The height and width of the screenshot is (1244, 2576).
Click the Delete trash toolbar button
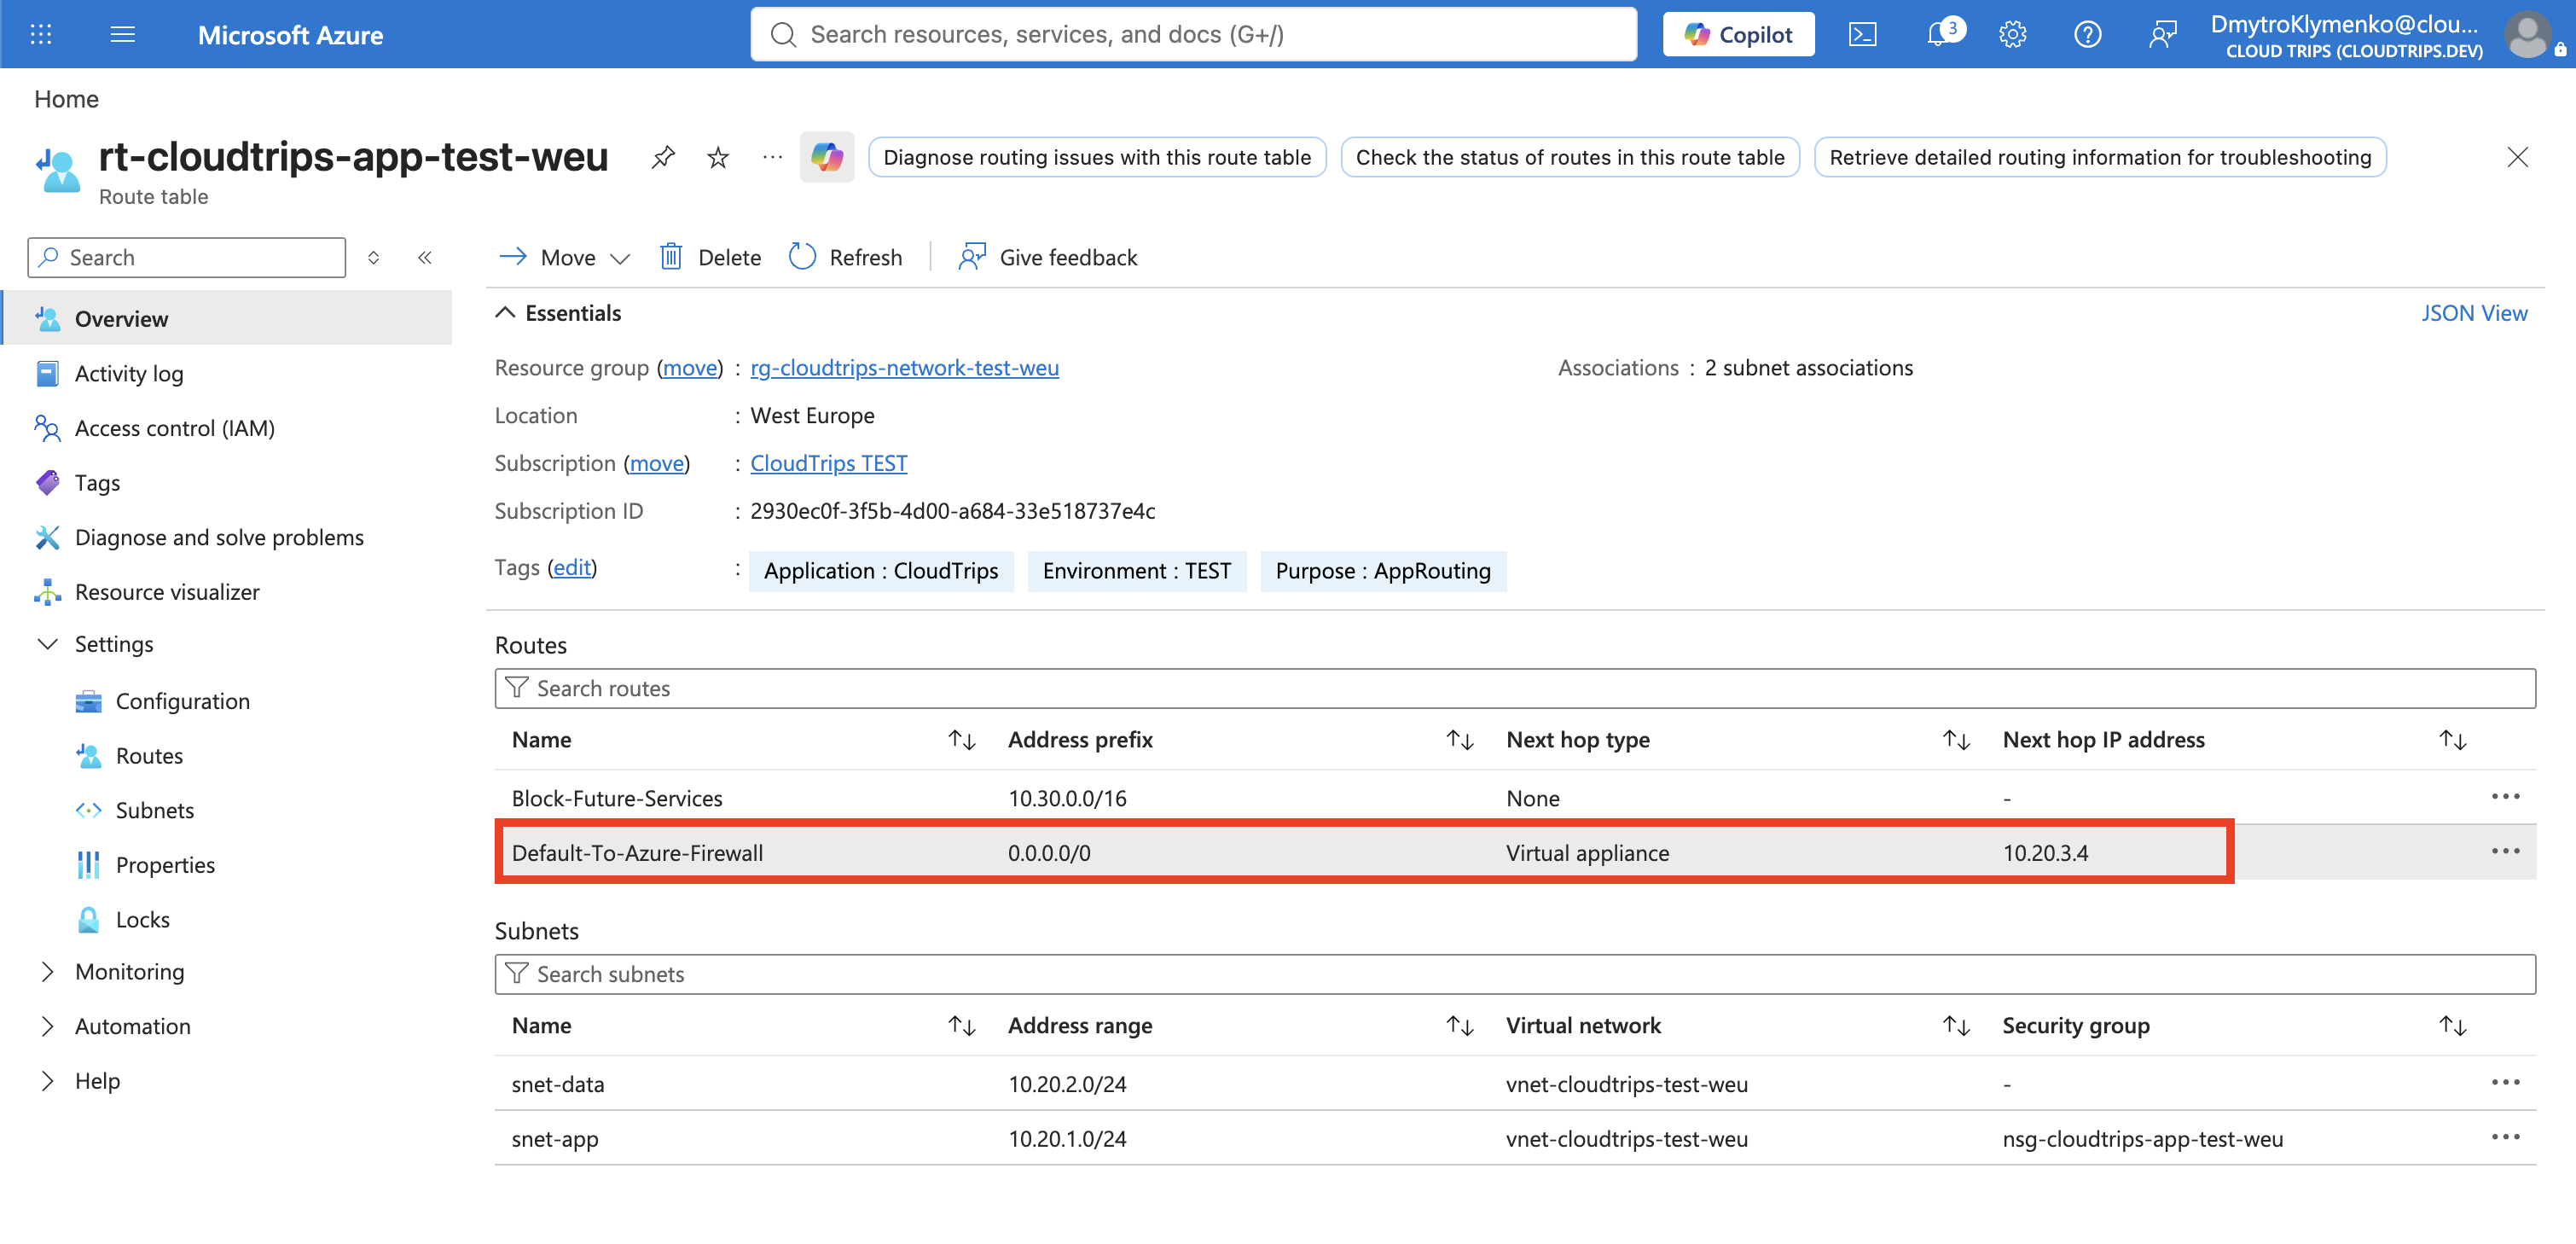click(x=711, y=257)
